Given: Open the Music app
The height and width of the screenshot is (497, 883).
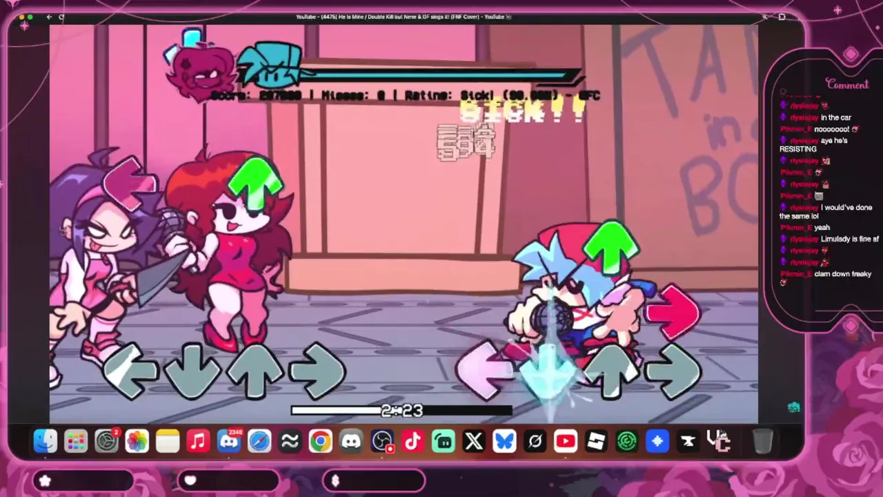Looking at the screenshot, I should click(x=198, y=441).
